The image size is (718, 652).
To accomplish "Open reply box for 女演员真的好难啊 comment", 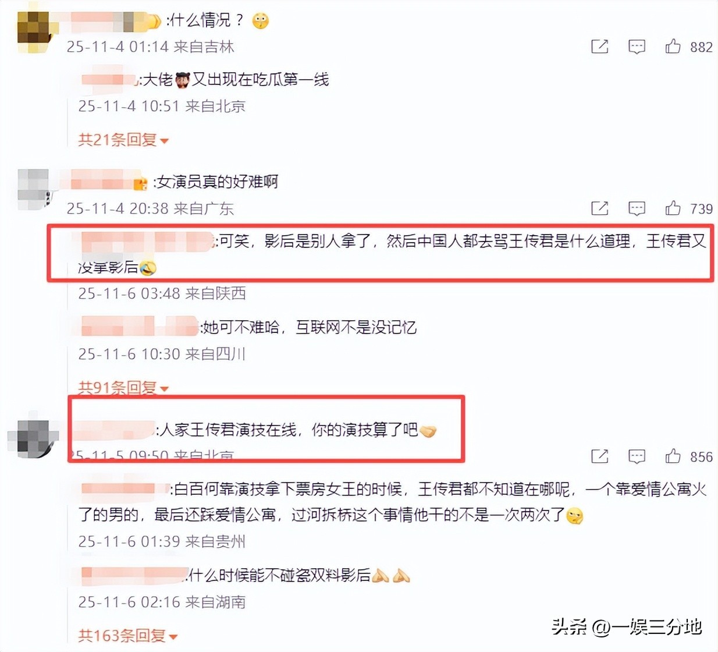I will pyautogui.click(x=637, y=208).
